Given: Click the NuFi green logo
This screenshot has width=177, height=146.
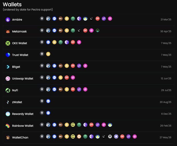Looking at the screenshot, I should pos(8,90).
